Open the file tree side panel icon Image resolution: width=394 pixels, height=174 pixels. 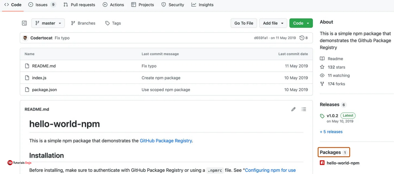coord(24,23)
